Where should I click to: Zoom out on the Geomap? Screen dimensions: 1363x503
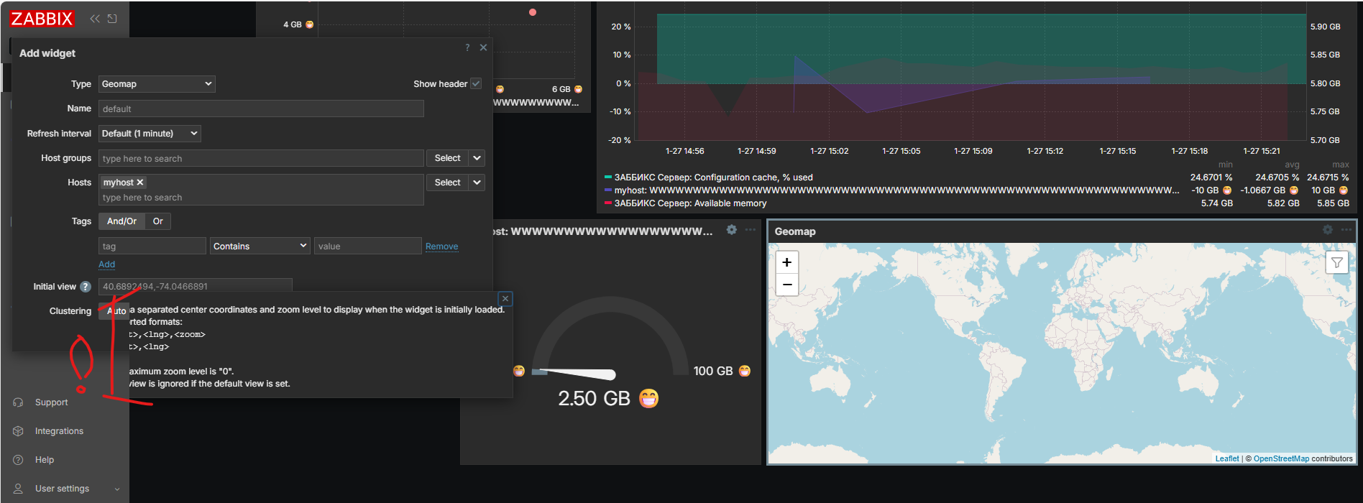click(786, 285)
